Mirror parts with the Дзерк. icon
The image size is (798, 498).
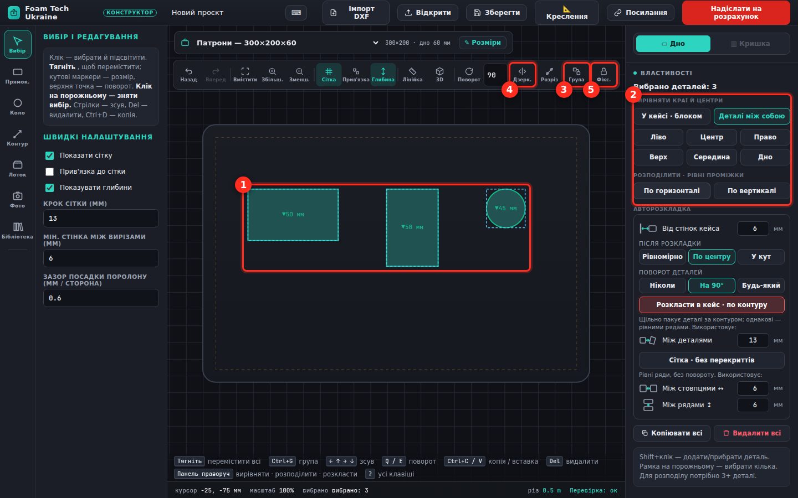coord(522,75)
